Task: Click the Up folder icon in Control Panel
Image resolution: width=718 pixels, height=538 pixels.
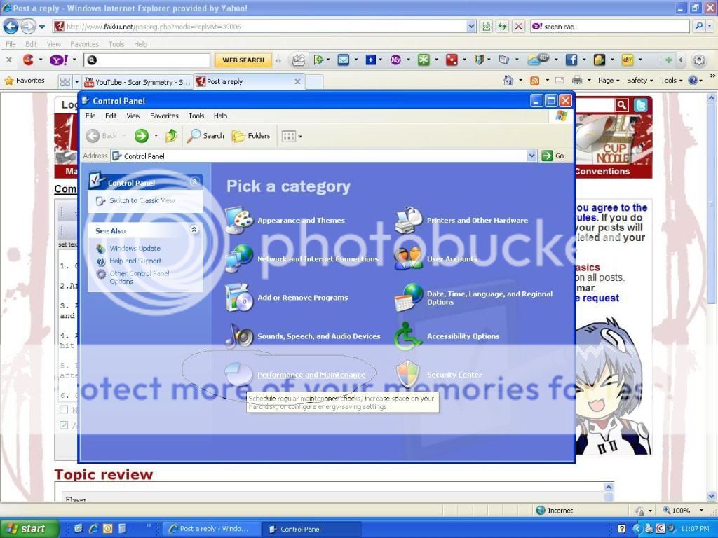Action: point(171,136)
